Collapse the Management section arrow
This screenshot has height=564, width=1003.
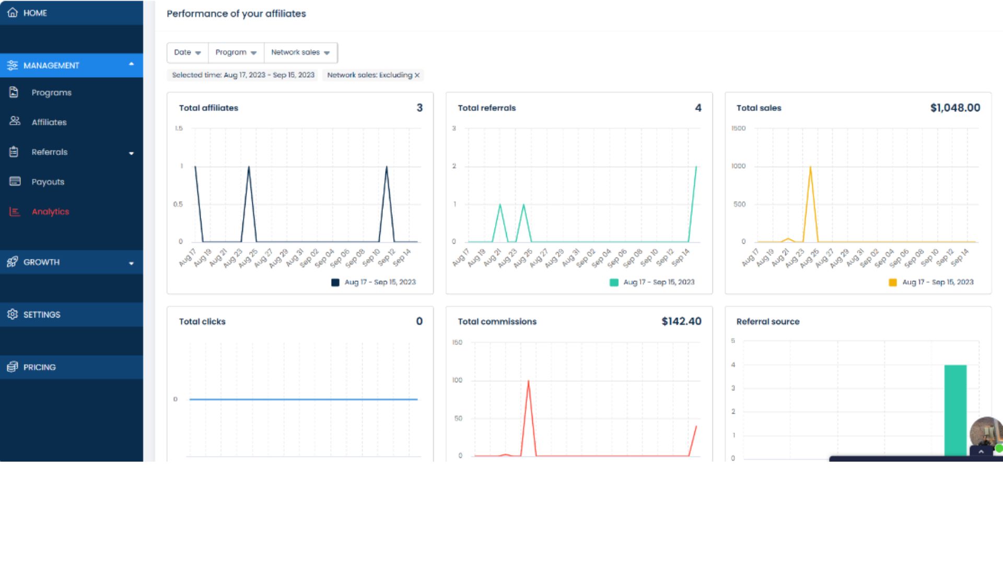[132, 64]
